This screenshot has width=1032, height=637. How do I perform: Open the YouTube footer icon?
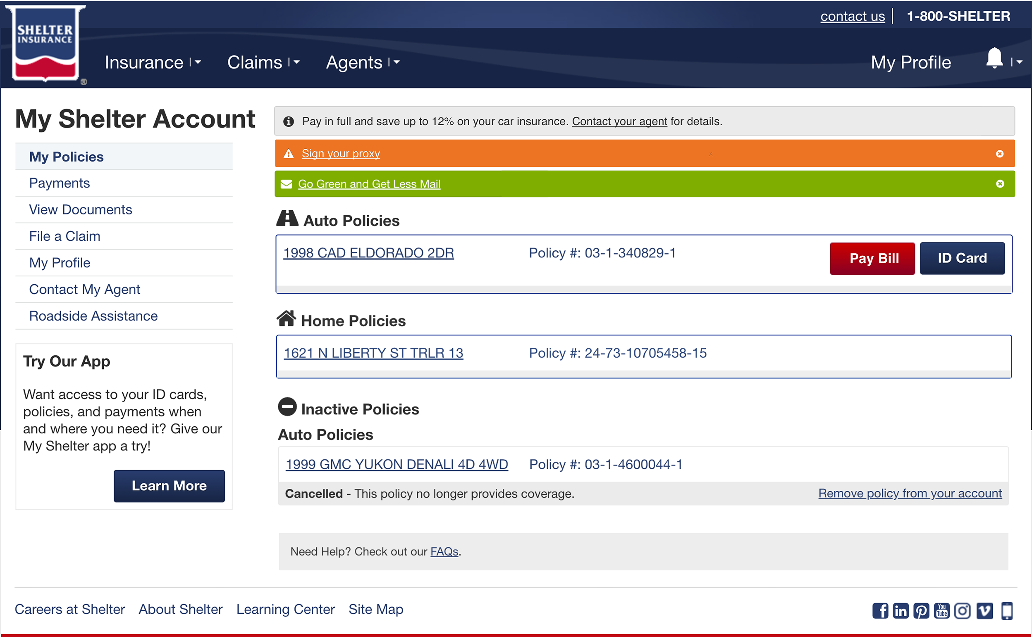point(942,611)
